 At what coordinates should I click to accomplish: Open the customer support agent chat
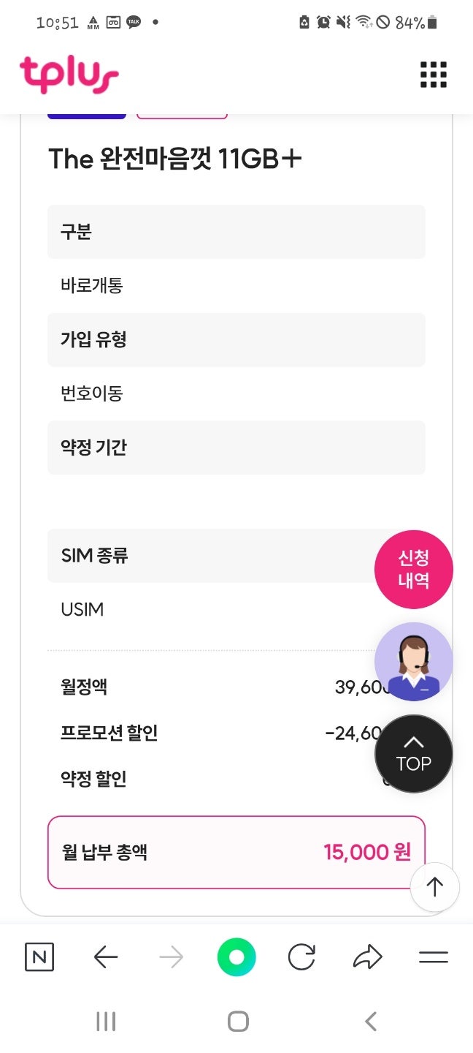pyautogui.click(x=413, y=662)
